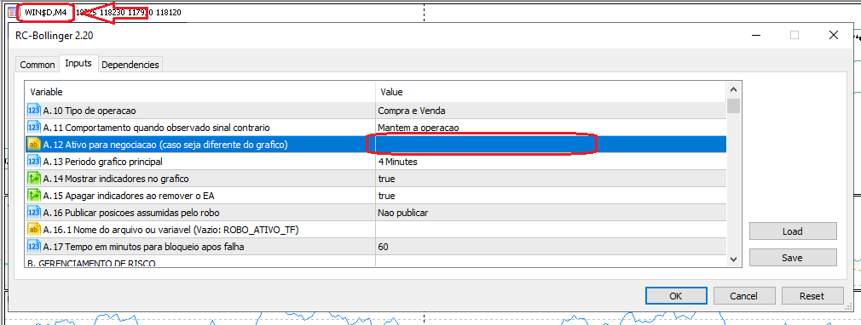Click the A.17 Tempo em minutos icon
861x325 pixels.
(x=33, y=247)
